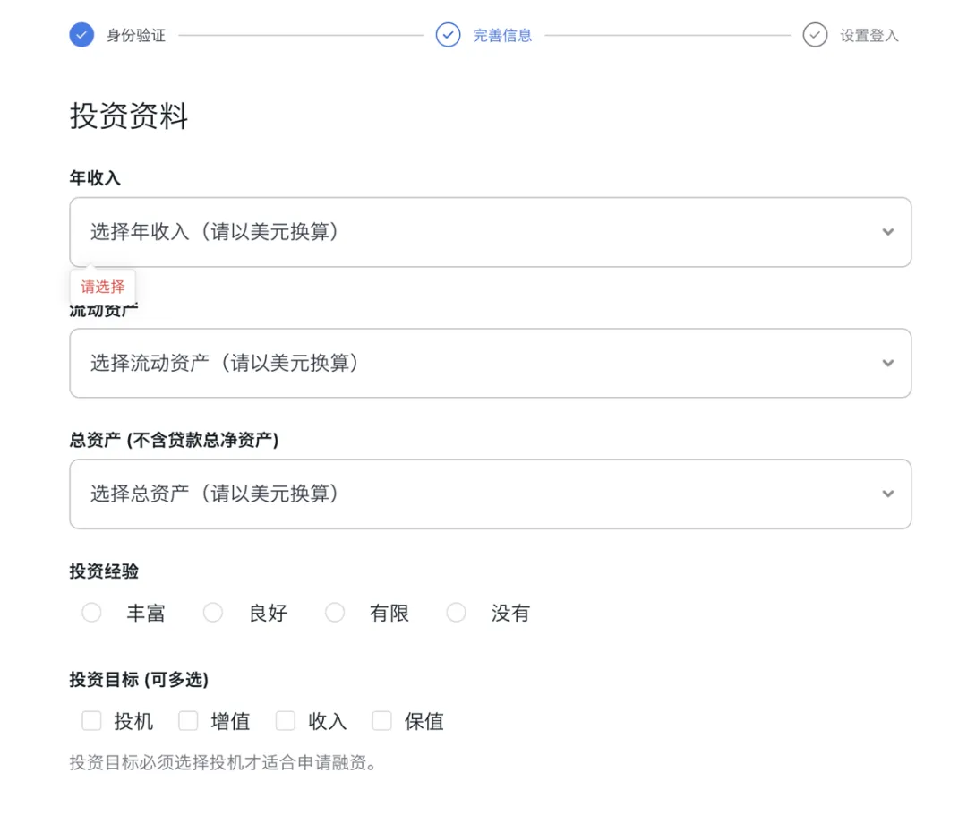Screen dimensions: 967x816
Task: Click the 年收入 field label
Action: (95, 178)
